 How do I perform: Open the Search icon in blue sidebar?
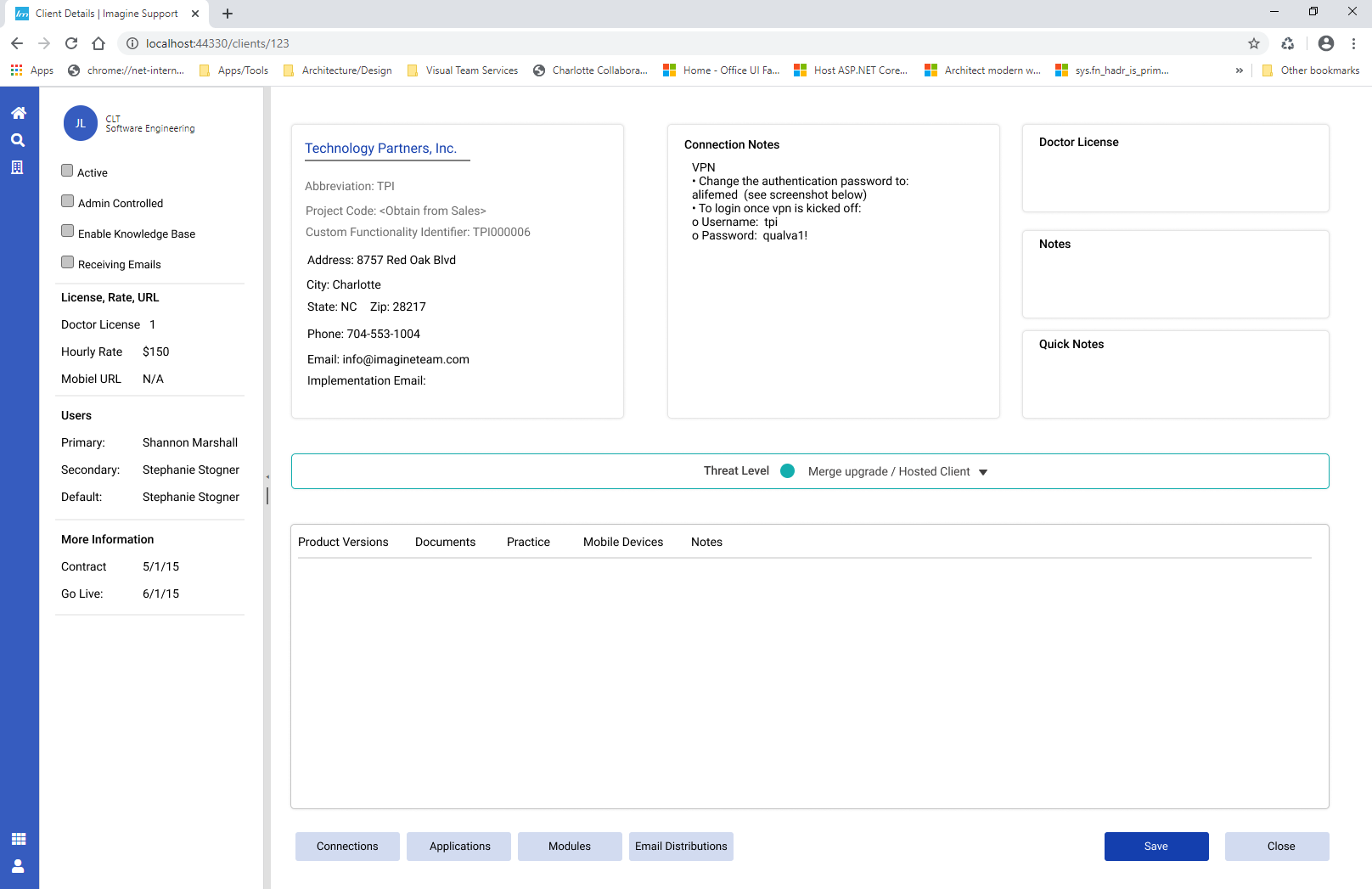point(18,140)
